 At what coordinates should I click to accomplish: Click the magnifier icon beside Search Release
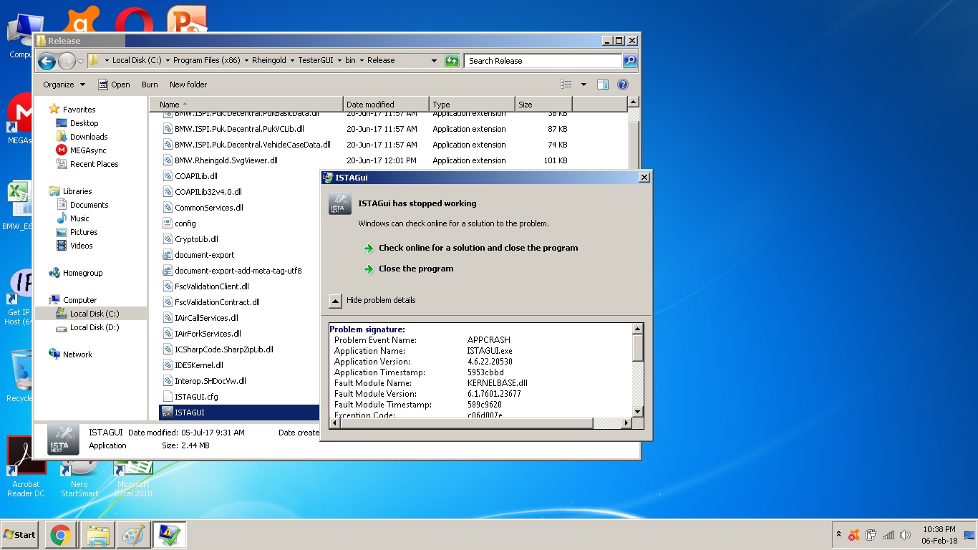point(630,61)
